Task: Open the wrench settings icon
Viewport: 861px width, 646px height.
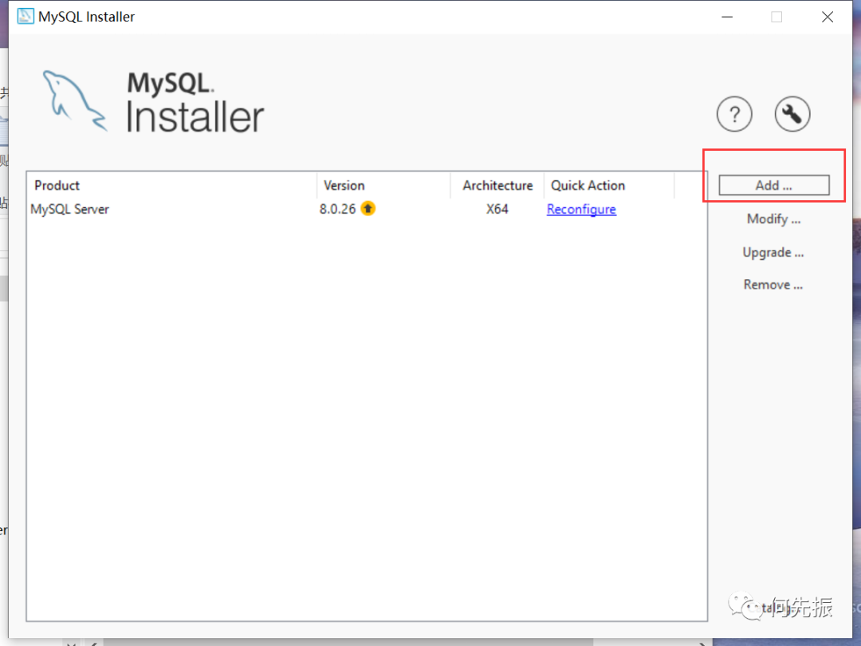Action: pos(792,114)
